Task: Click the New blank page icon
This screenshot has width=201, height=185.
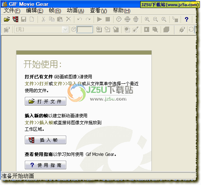Action: (x=32, y=19)
